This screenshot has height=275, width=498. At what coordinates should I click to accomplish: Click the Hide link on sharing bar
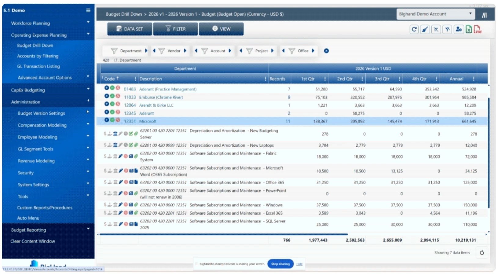(x=299, y=264)
